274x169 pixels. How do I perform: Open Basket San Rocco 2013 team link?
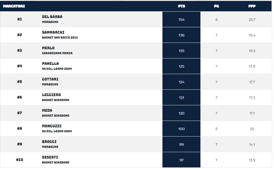(60, 38)
